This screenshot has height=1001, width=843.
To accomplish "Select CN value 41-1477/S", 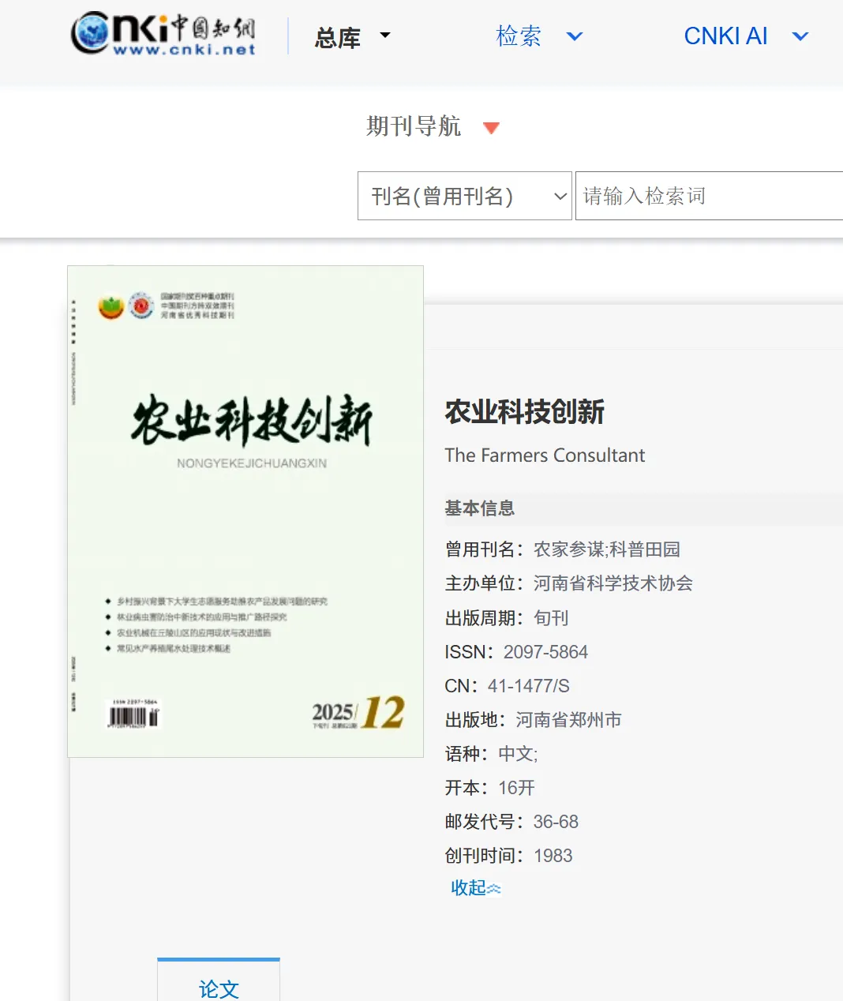I will (529, 686).
